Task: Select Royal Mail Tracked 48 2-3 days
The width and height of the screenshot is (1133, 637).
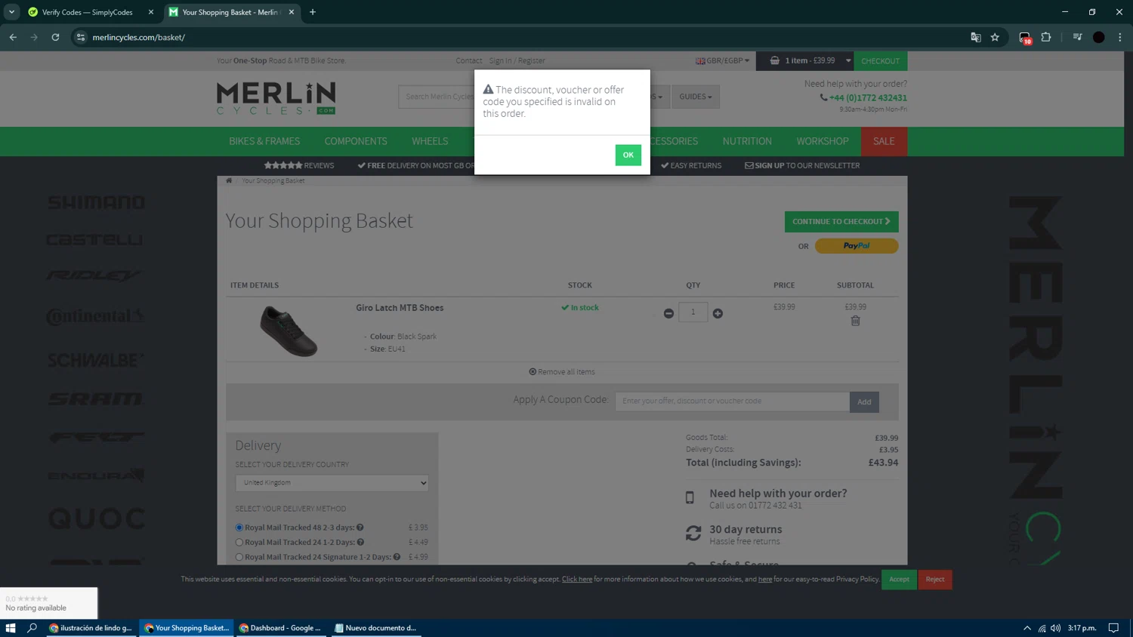Action: click(x=239, y=528)
